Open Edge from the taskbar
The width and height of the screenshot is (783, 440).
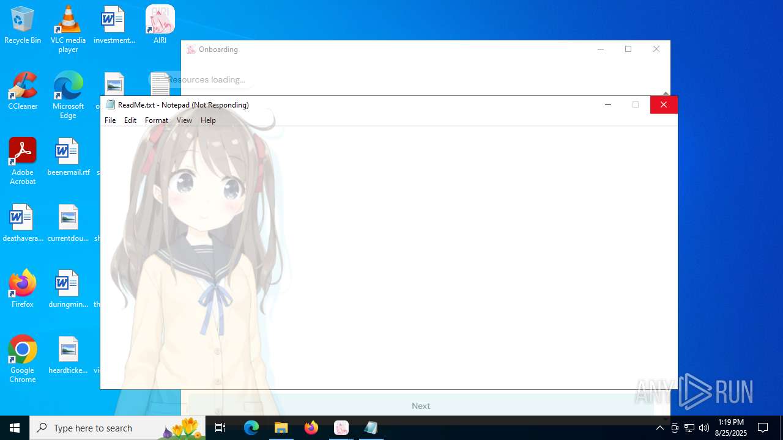tap(251, 428)
